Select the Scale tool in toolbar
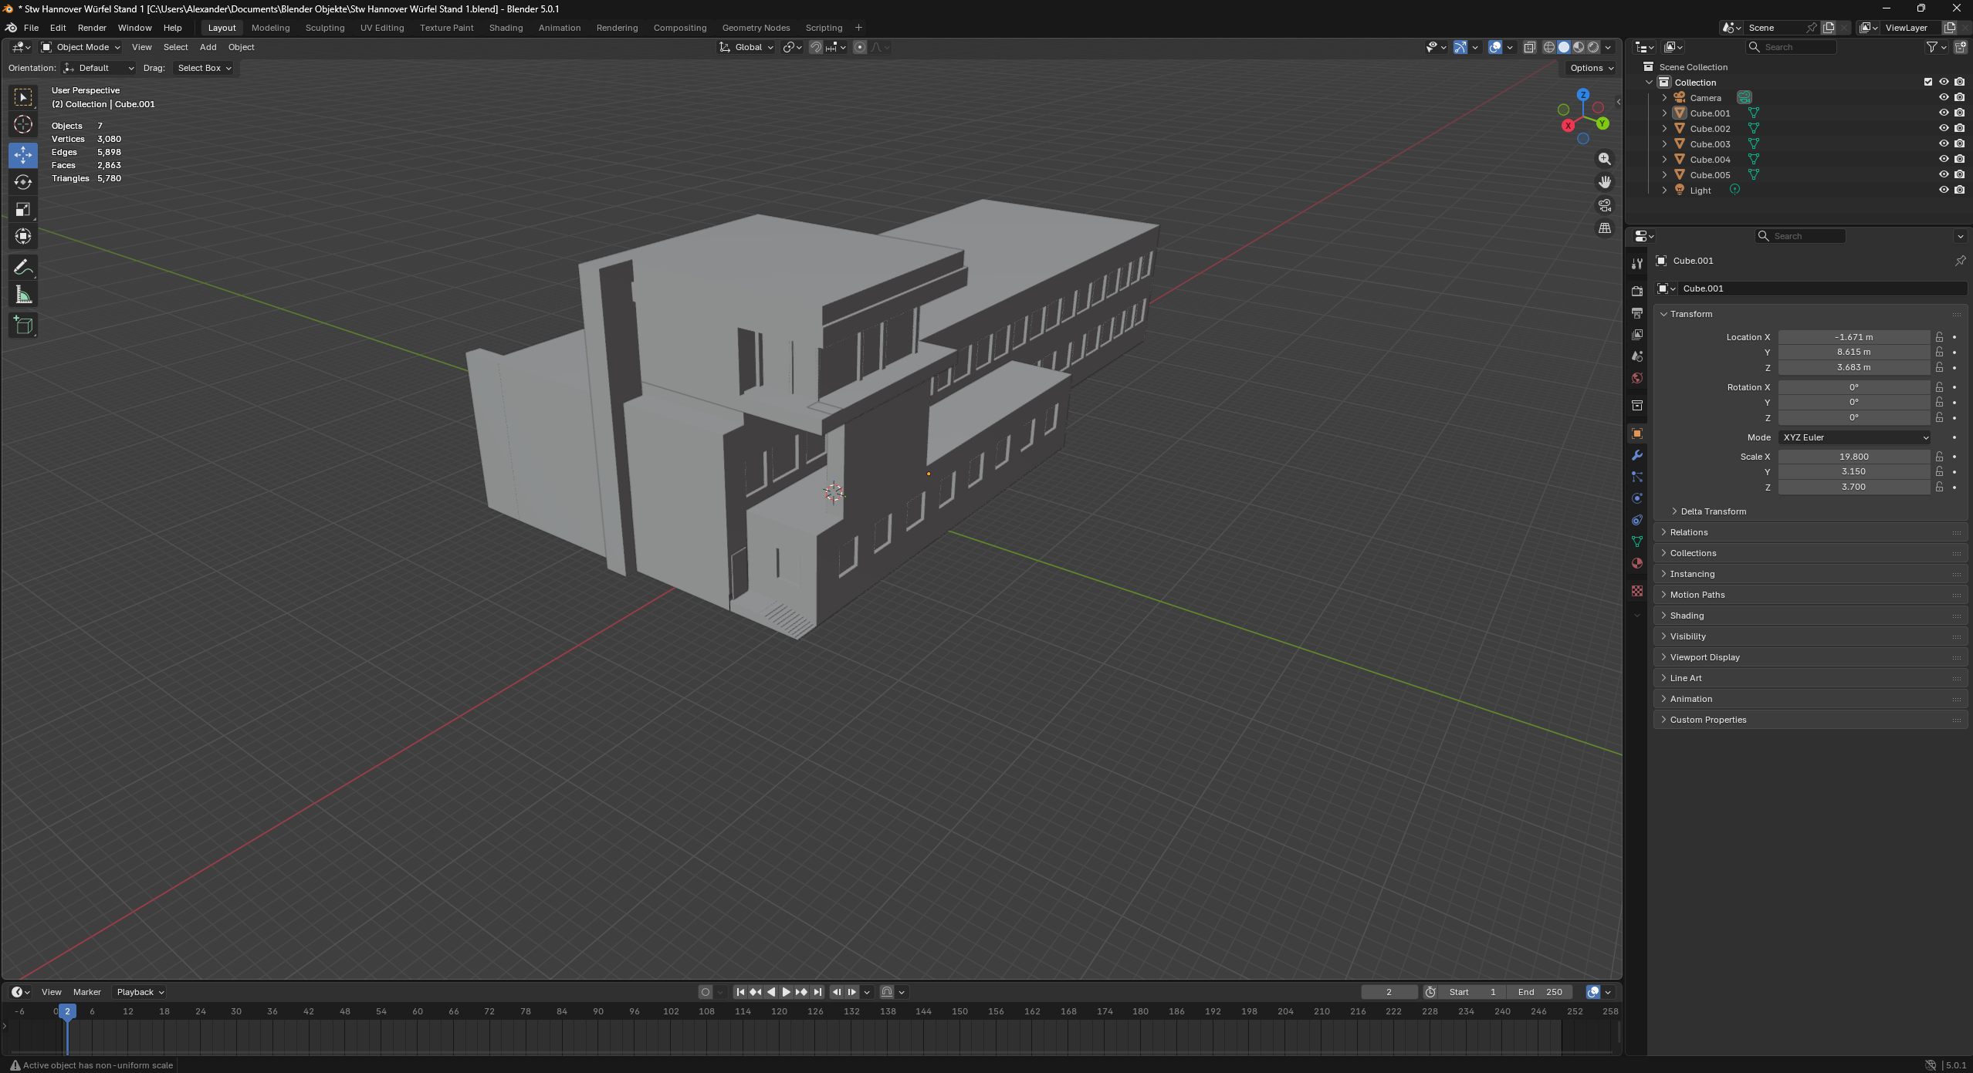 click(23, 209)
